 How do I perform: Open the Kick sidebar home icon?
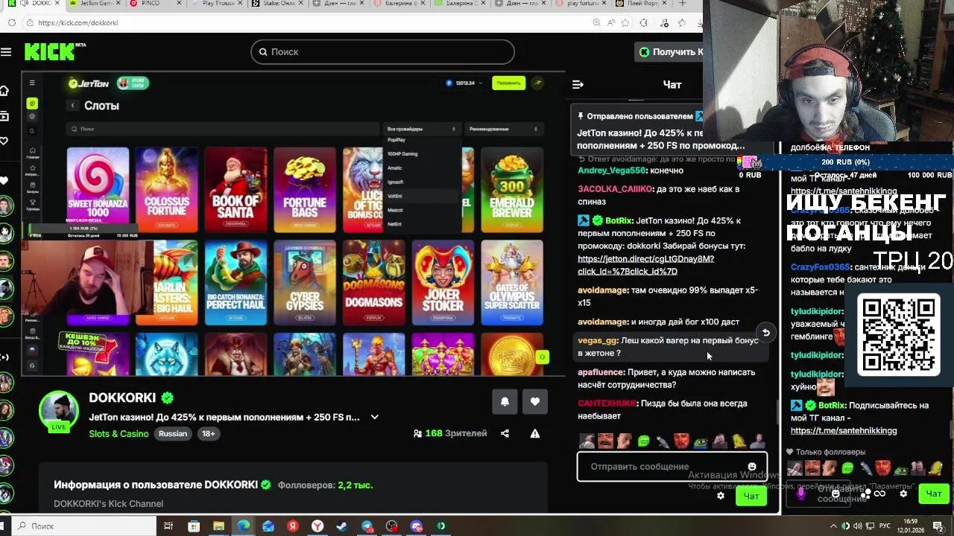[x=4, y=91]
